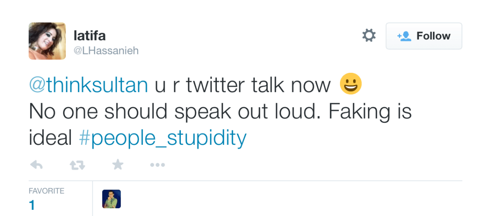Favorite the tweet using the star
Image resolution: width=491 pixels, height=216 pixels.
[118, 165]
